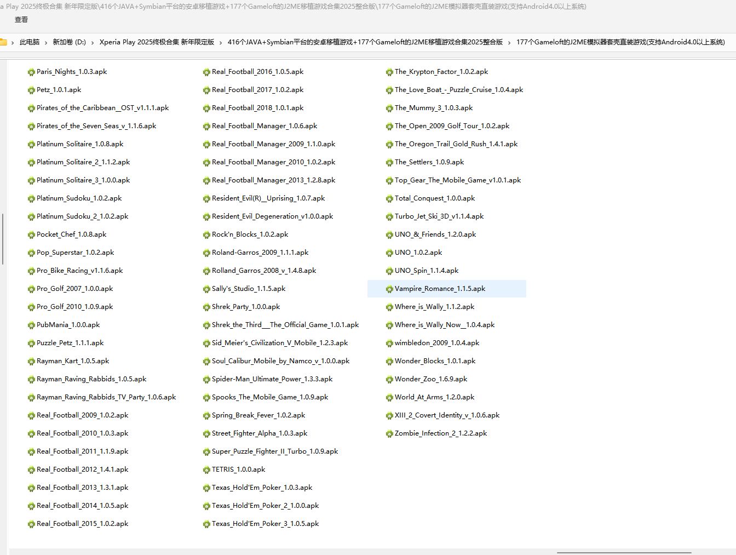Open 416个JAVA+Symbian平台 breadcrumb folder
Screen dimensions: 736x555
tap(365, 42)
